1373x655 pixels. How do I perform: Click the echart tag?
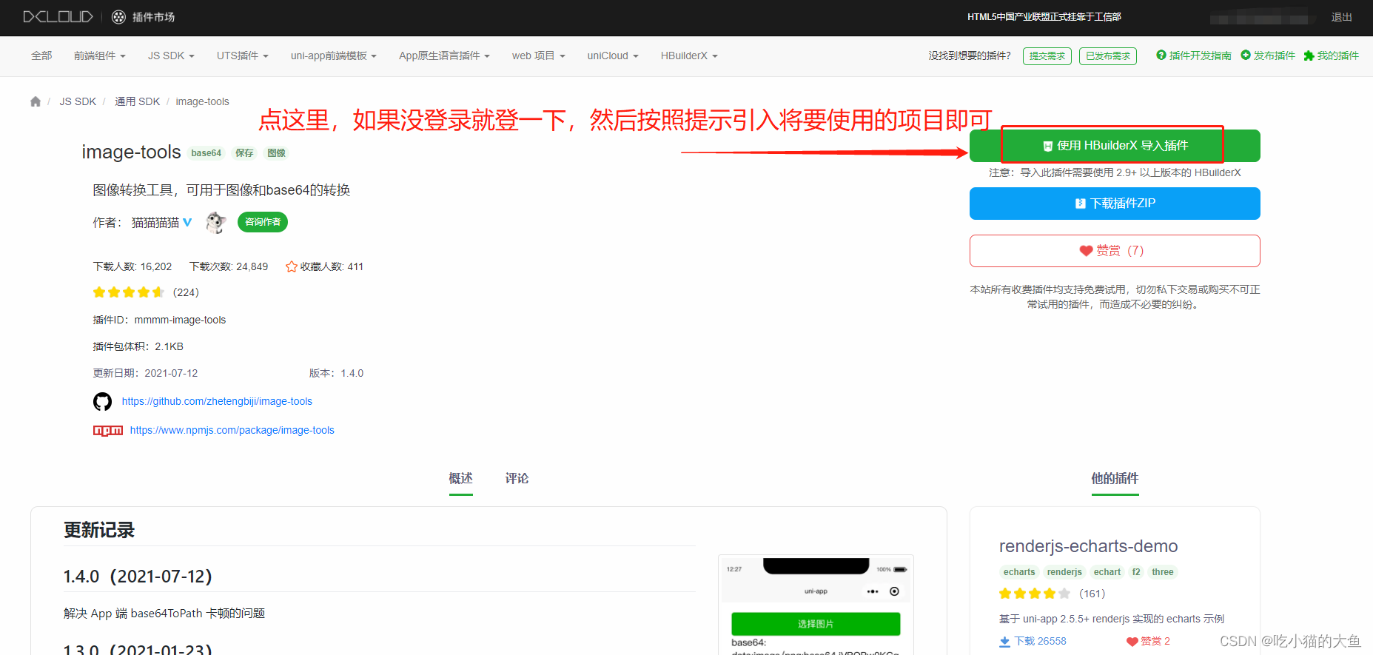[x=1107, y=572]
